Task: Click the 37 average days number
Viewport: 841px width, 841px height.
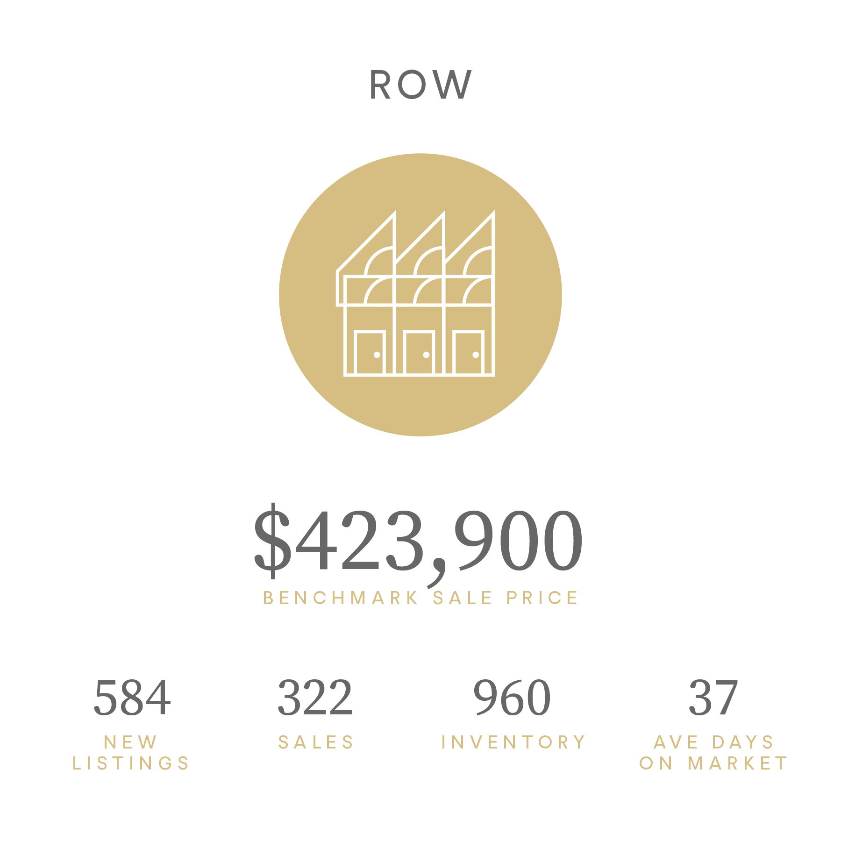Action: click(x=713, y=698)
